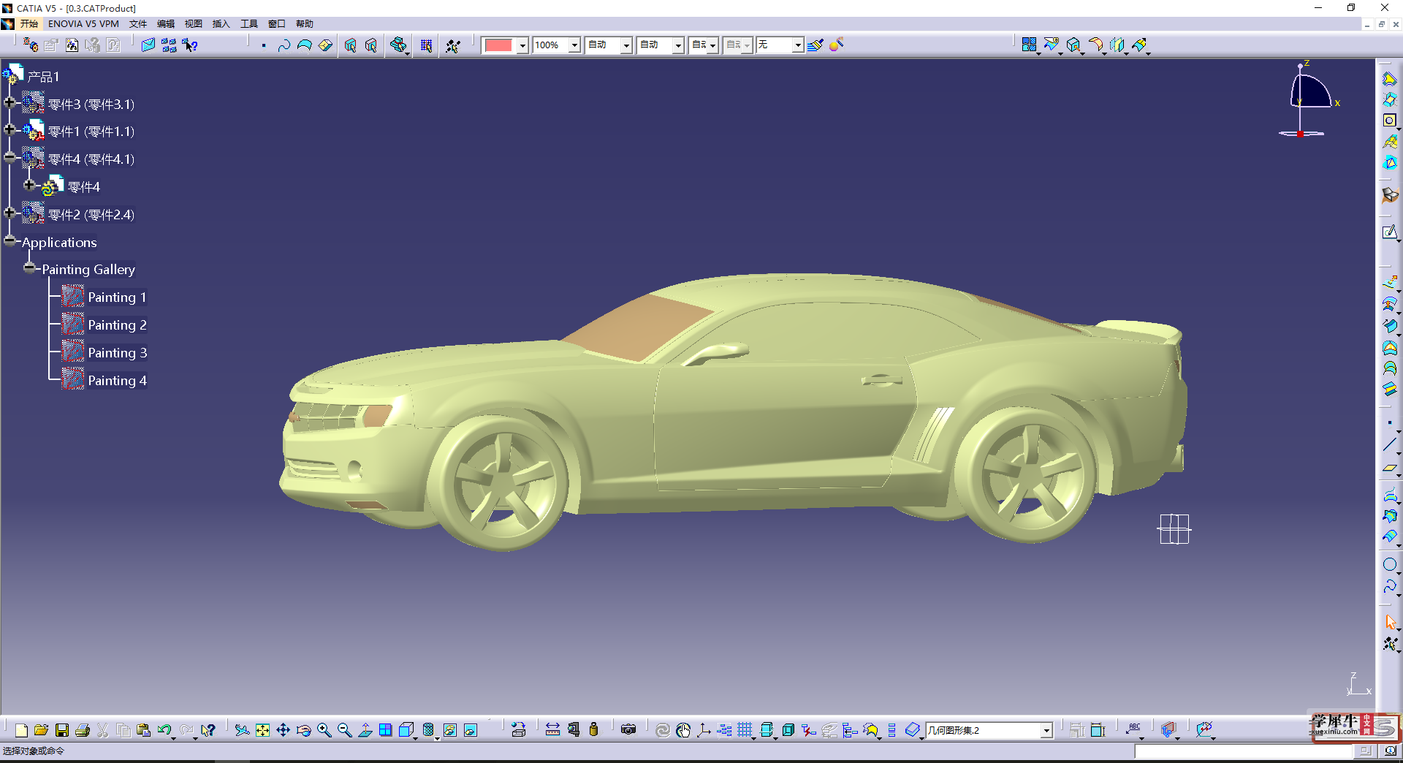
Task: Click the pink graphic color swatch
Action: pos(498,45)
